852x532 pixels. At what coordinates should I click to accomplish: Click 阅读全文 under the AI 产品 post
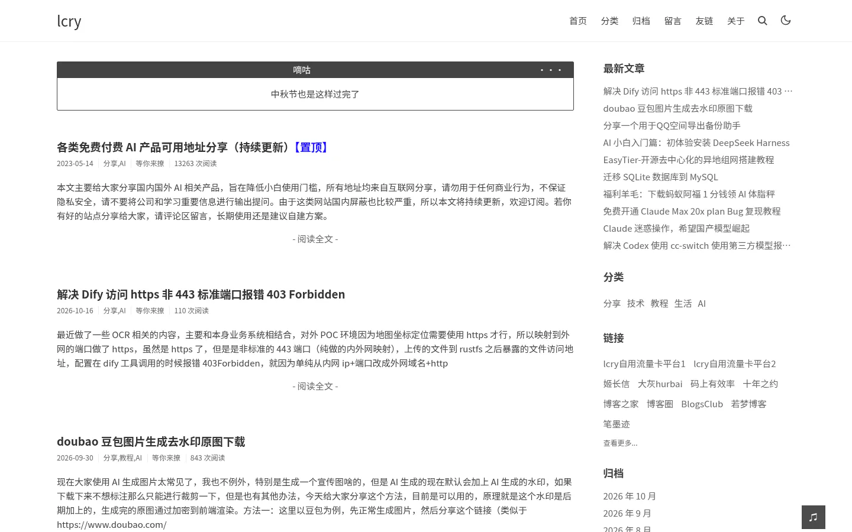315,239
